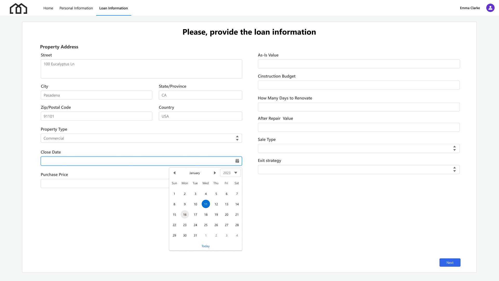Screen dimensions: 499x281
Task: Select January 31 in calendar
Action: coord(195,235)
